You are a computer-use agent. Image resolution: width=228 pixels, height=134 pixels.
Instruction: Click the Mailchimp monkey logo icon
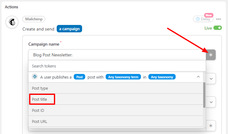point(12,22)
